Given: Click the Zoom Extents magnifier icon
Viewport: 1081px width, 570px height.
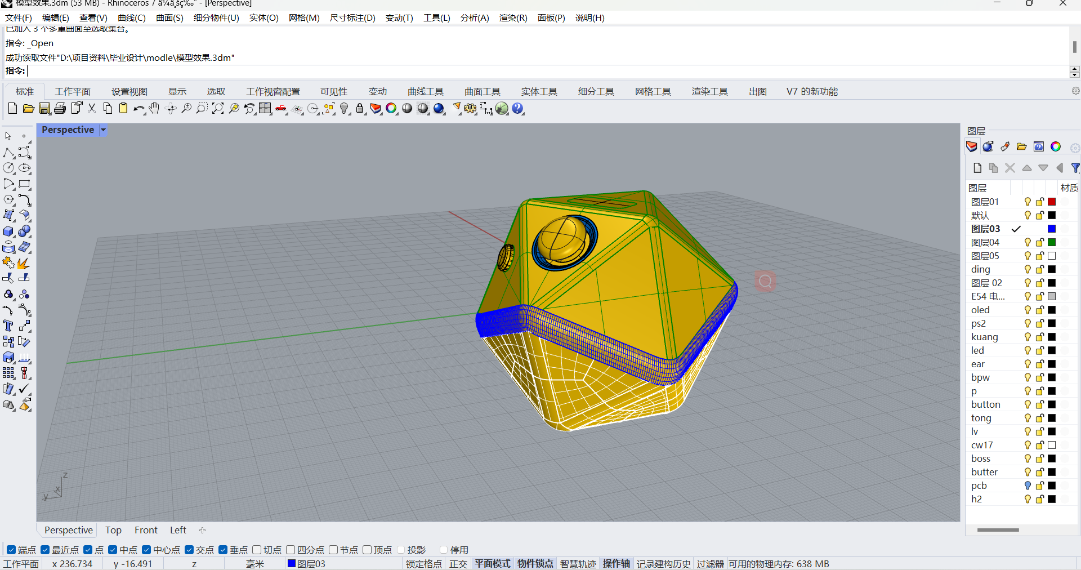Looking at the screenshot, I should (218, 109).
